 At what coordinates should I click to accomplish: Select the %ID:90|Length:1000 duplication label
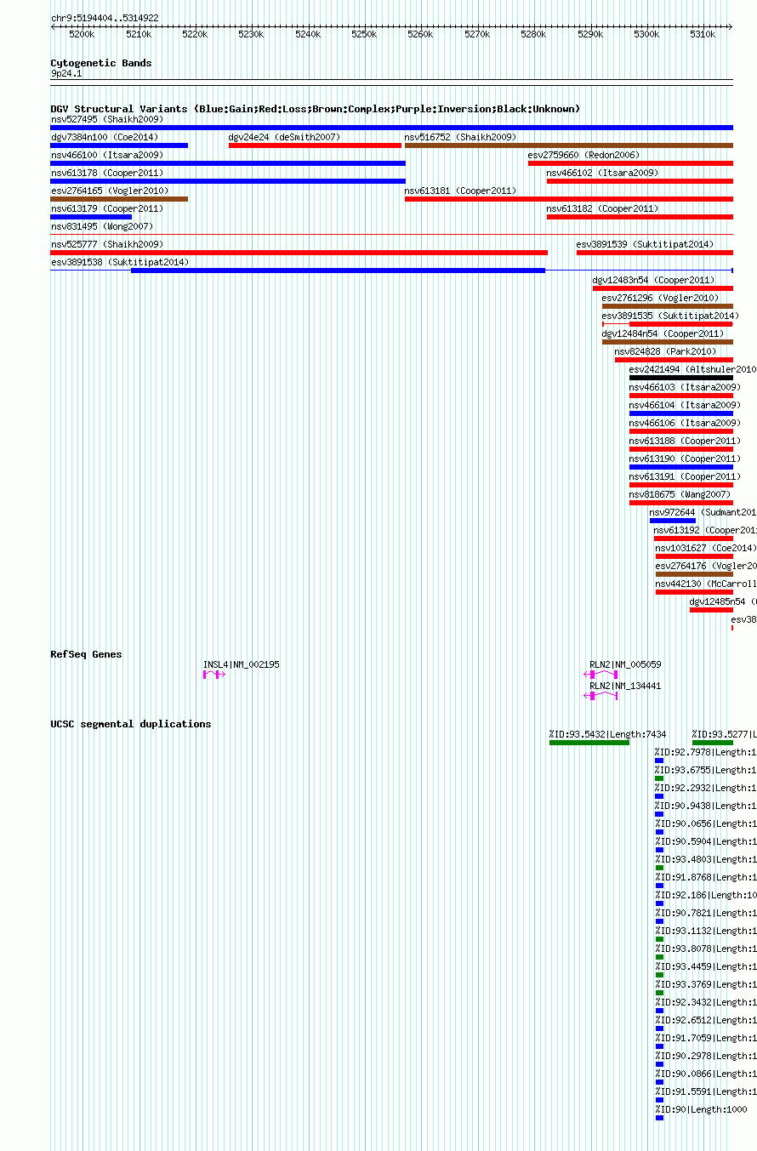coord(701,1109)
